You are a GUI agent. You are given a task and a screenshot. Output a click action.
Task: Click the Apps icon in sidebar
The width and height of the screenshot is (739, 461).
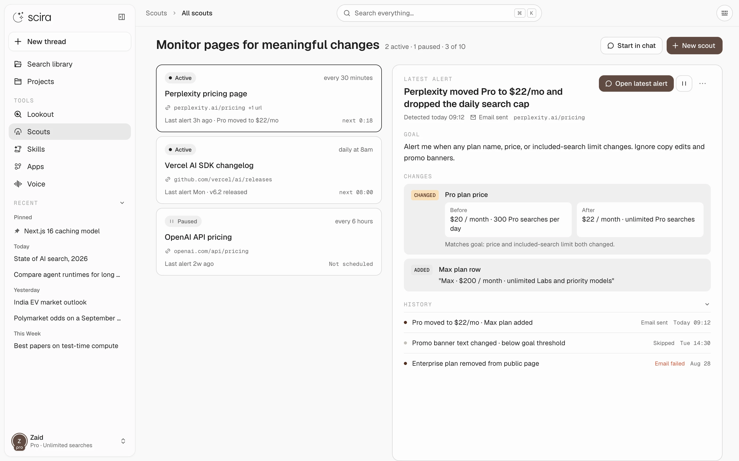(x=18, y=166)
